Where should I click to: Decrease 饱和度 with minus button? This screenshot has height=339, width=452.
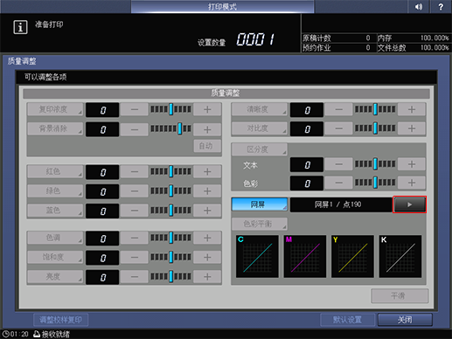click(135, 258)
